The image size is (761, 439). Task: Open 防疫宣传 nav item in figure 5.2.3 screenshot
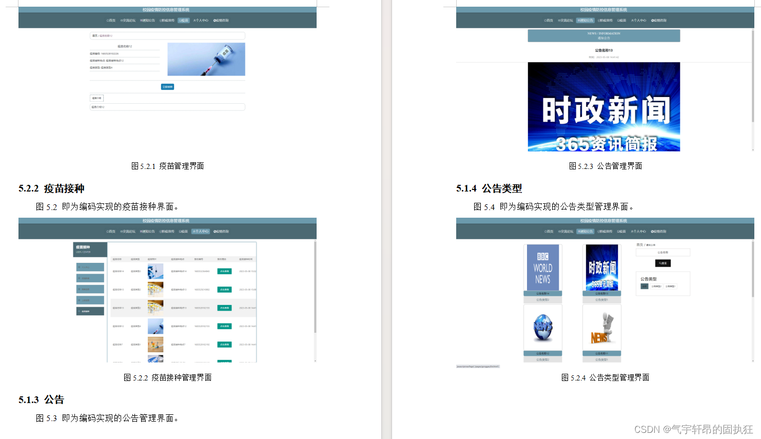coord(605,21)
